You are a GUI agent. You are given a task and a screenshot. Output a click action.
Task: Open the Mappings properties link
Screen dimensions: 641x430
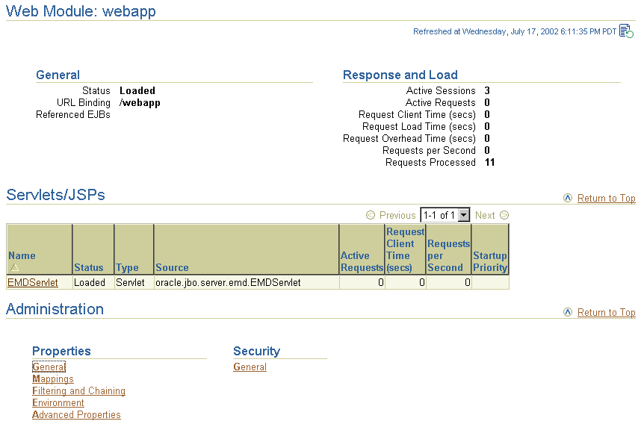[x=52, y=379]
